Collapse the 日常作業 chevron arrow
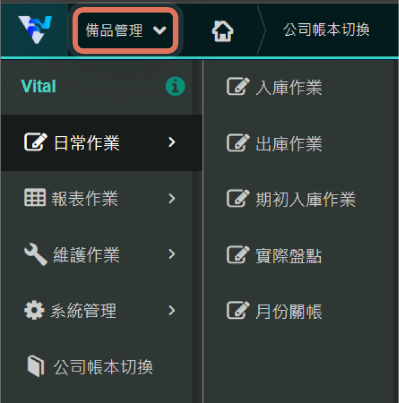 pyautogui.click(x=172, y=143)
